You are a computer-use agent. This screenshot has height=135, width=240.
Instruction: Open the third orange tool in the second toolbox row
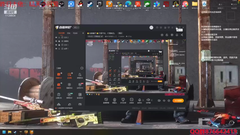pyautogui.click(x=59, y=86)
